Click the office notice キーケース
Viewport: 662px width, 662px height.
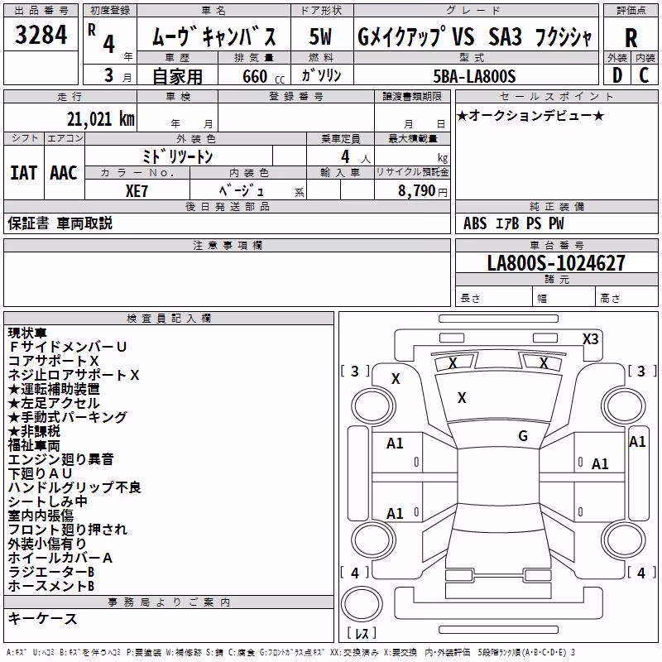(42, 618)
